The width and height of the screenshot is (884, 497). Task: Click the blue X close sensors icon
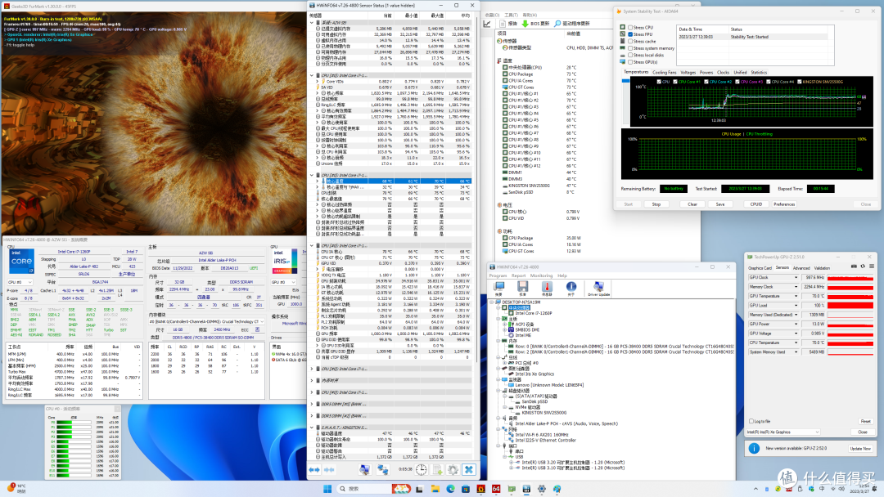pos(468,469)
